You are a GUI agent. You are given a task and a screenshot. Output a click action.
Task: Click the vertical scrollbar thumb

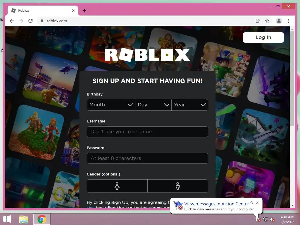292,79
